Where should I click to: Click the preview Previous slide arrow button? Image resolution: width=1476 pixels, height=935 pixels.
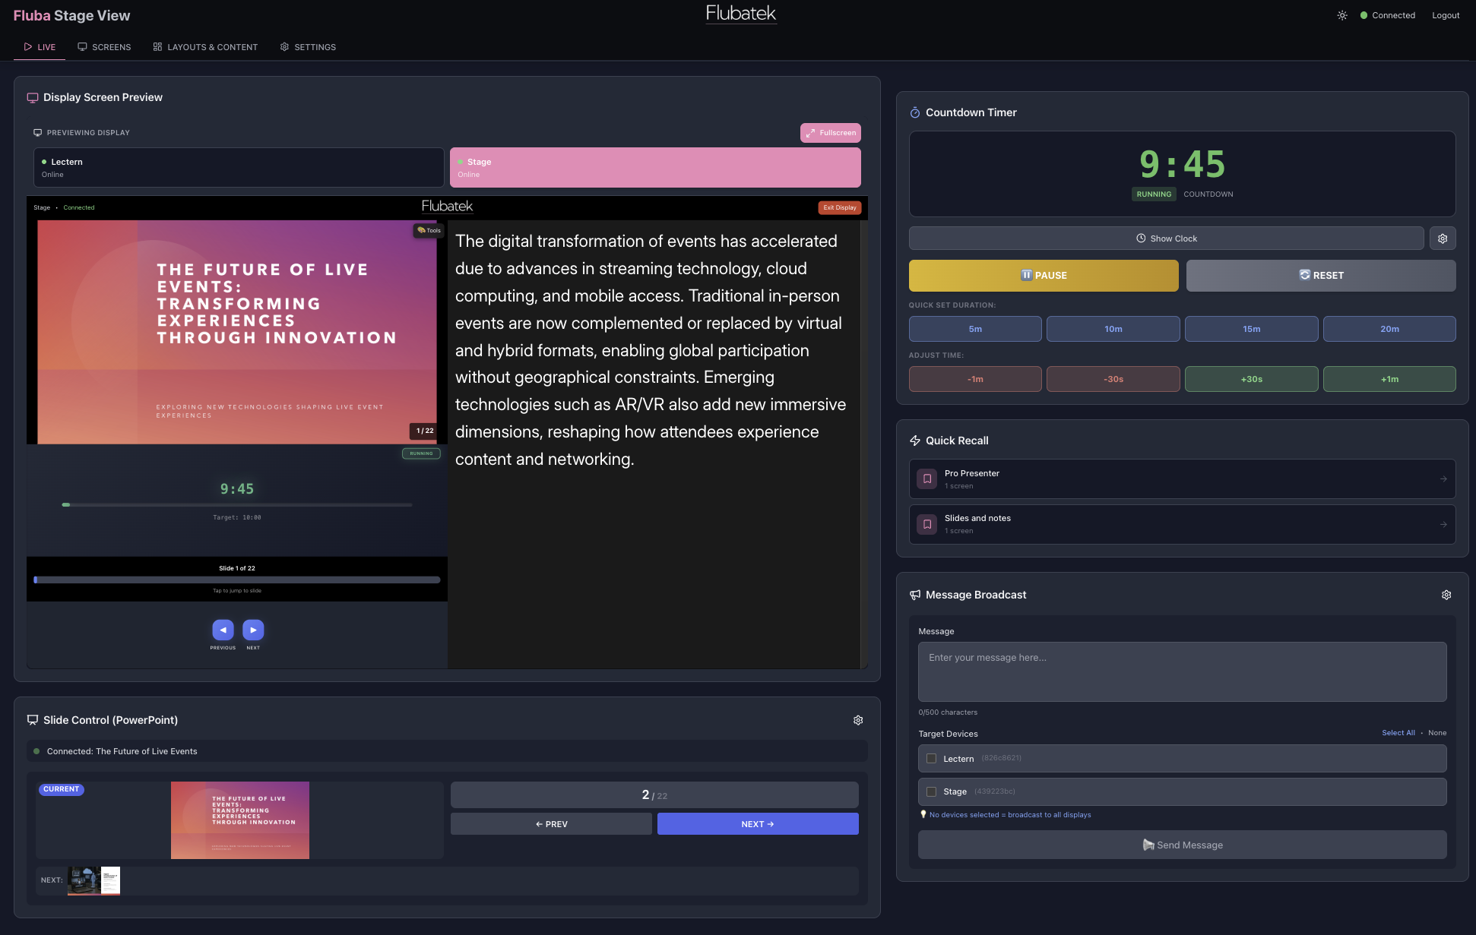coord(223,630)
